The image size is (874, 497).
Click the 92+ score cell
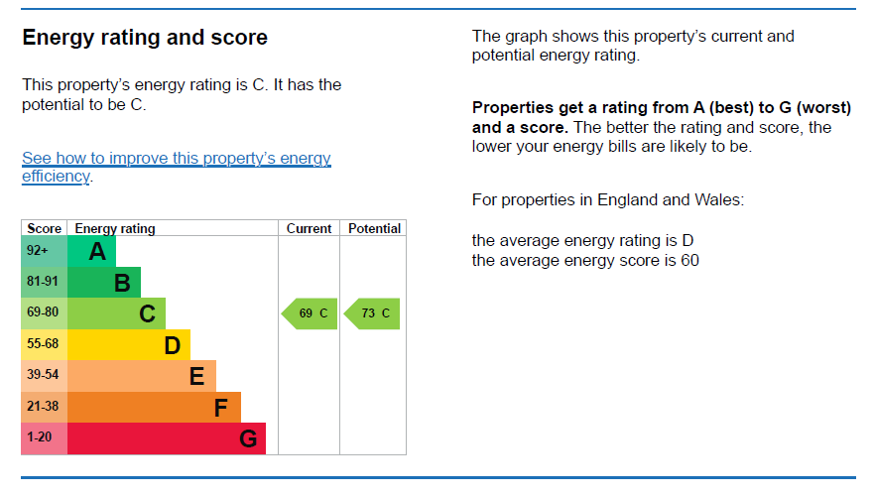click(44, 252)
